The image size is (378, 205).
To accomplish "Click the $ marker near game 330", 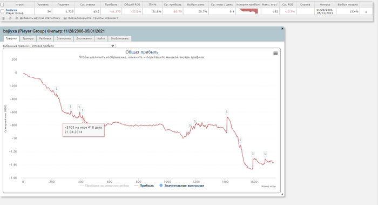I will [70, 107].
